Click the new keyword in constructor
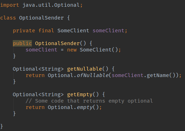185x131 pixels. [72, 50]
